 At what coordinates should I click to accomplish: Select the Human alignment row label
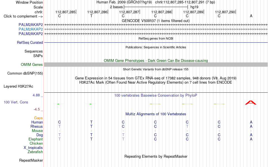(37, 122)
